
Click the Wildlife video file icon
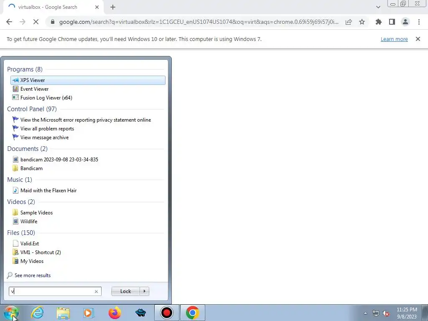tap(15, 222)
